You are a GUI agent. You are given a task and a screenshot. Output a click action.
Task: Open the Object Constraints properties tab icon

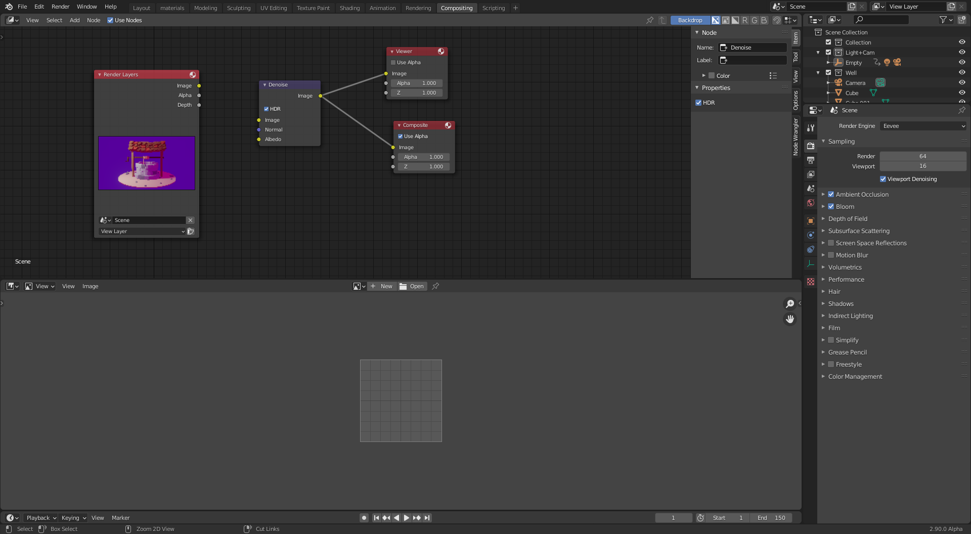tap(811, 249)
